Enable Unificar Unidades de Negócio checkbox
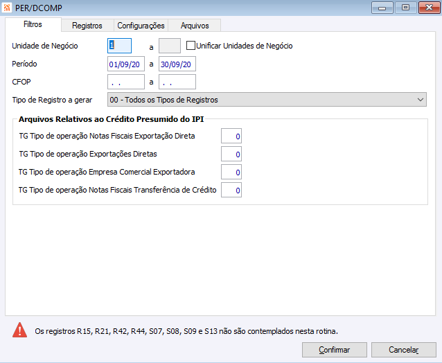This screenshot has height=363, width=442. (191, 46)
